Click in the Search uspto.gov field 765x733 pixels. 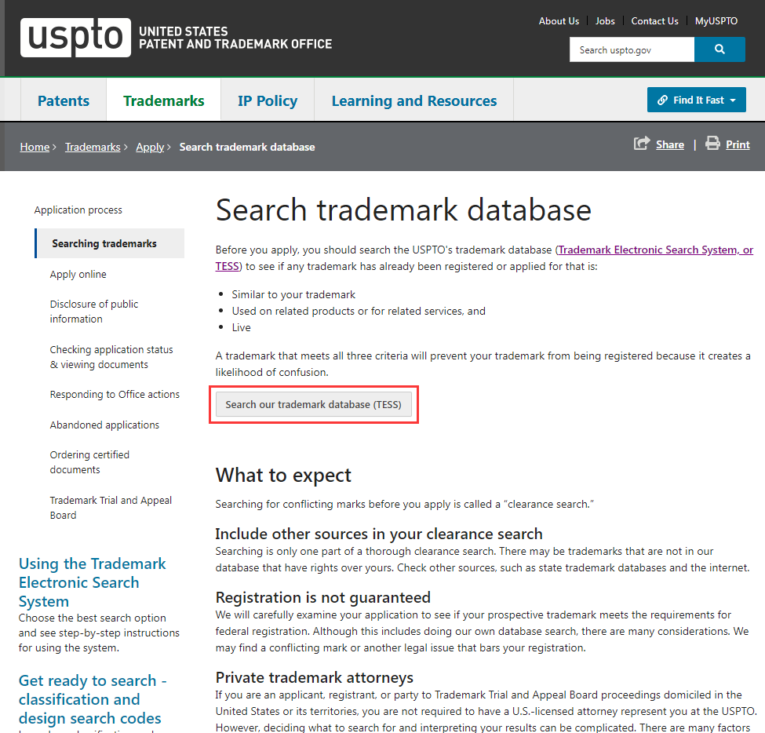pos(632,49)
